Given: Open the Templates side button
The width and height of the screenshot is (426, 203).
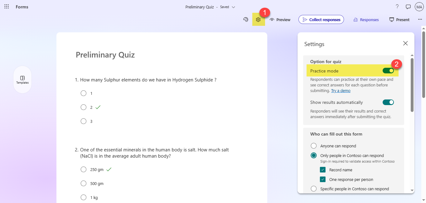Looking at the screenshot, I should coord(22,80).
